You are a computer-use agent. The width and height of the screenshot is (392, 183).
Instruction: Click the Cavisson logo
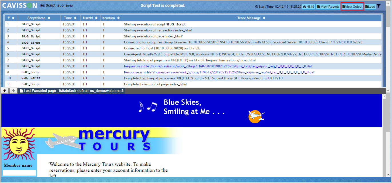coord(20,5)
